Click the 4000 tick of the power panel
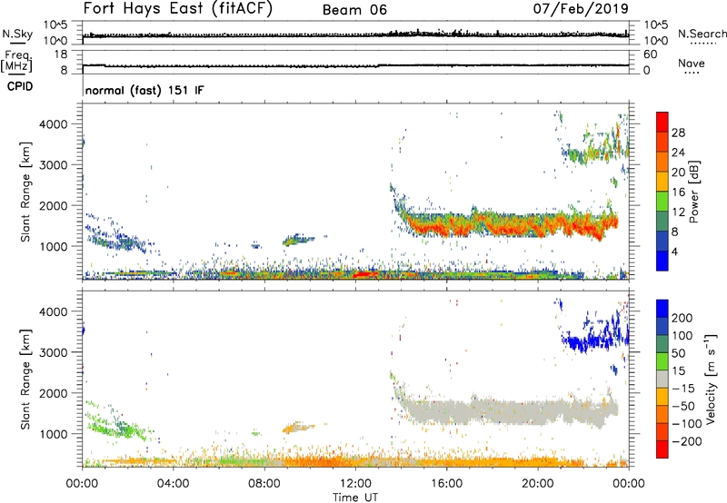The width and height of the screenshot is (727, 503). 54,124
